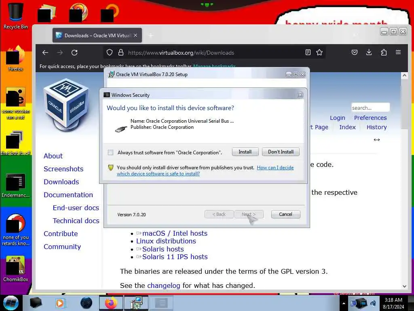This screenshot has width=414, height=311.
Task: Click the site padlock icon
Action: (x=121, y=52)
